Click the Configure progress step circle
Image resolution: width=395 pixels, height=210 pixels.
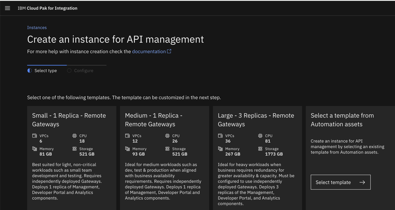click(69, 70)
